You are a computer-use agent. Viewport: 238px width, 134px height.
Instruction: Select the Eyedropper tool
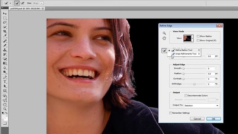(x=5, y=36)
